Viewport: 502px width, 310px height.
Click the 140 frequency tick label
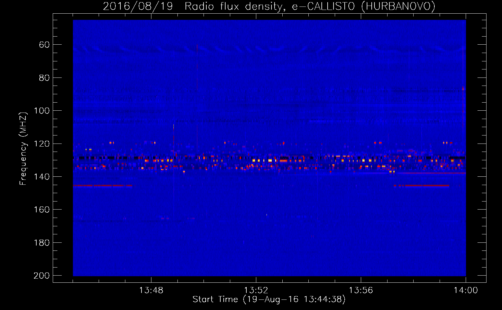click(x=42, y=176)
